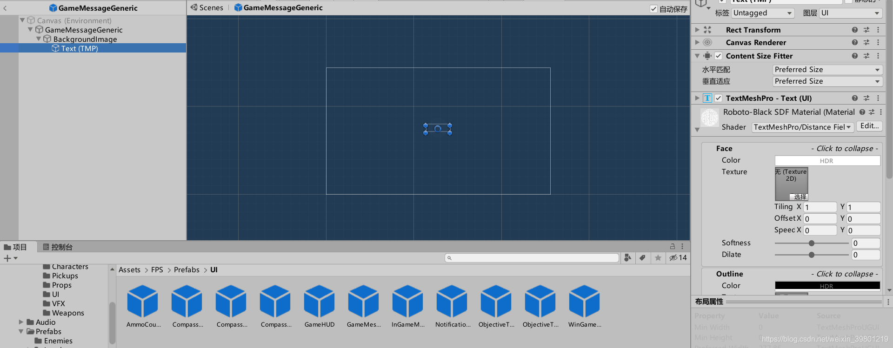
Task: Select the WinGame... prefab asset
Action: coord(584,302)
